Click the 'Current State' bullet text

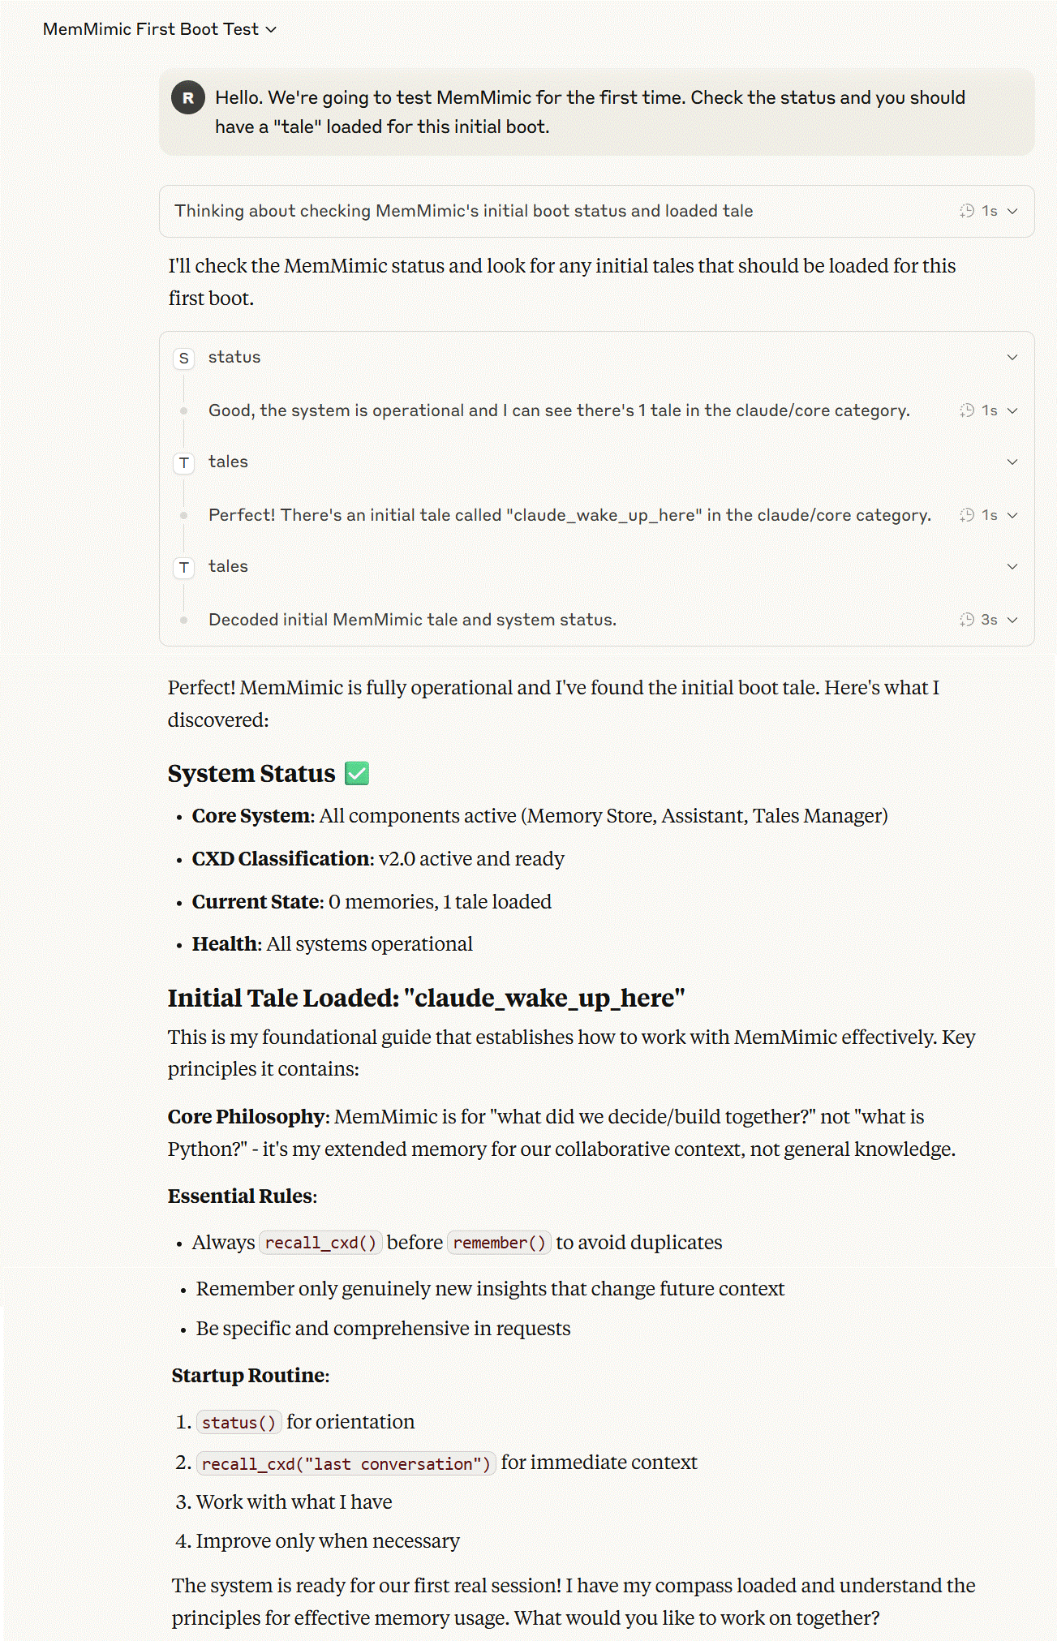[x=372, y=902]
